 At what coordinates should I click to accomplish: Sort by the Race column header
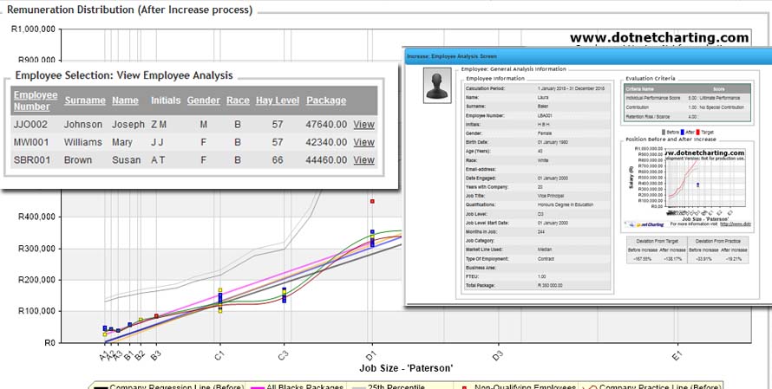[238, 100]
